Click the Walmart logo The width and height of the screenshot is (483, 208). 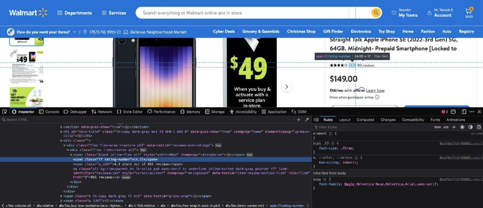coord(28,13)
